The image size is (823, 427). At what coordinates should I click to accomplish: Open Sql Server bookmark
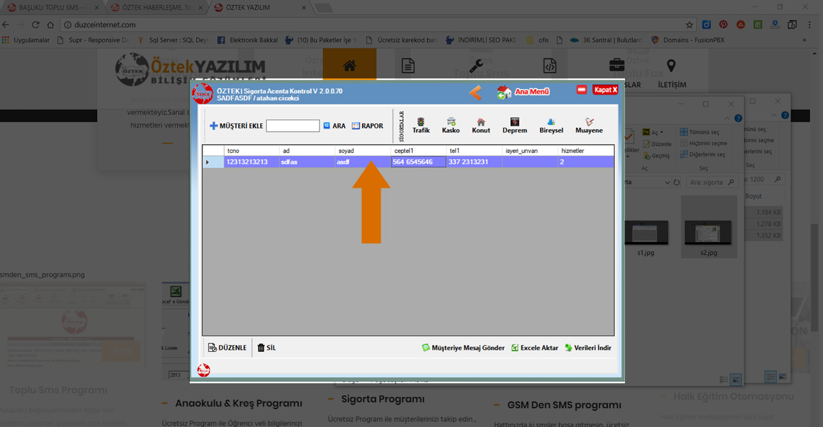(174, 40)
